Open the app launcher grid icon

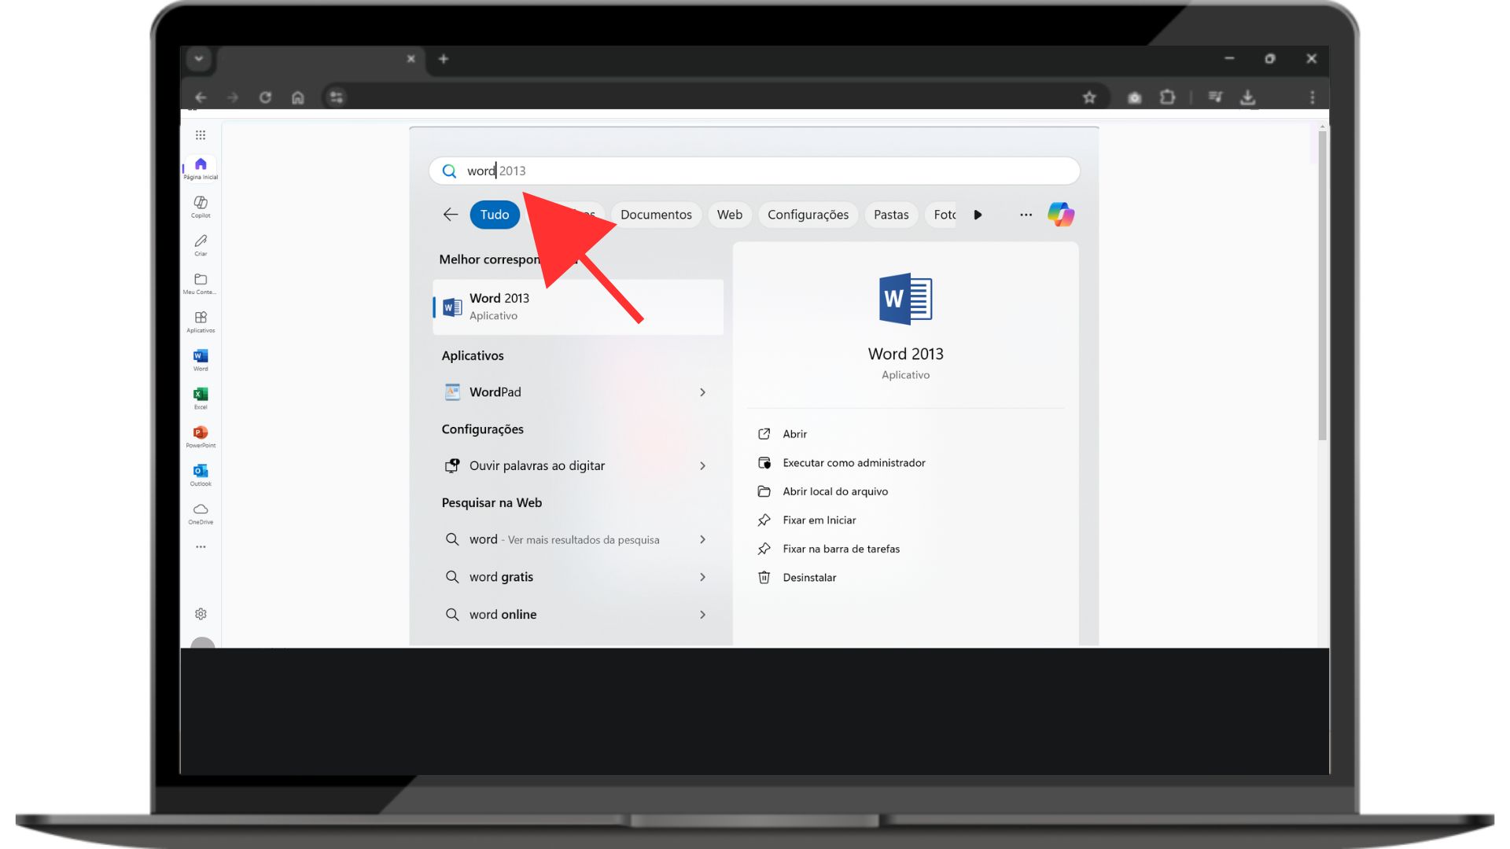(201, 135)
